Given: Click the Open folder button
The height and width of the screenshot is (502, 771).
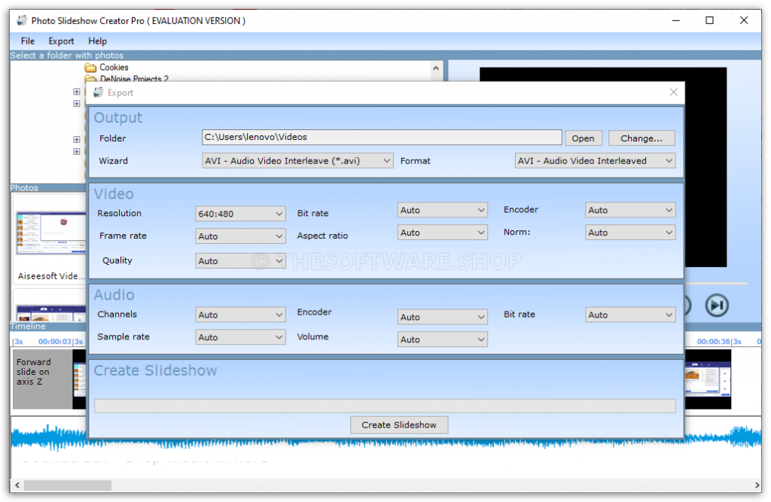Looking at the screenshot, I should [583, 138].
